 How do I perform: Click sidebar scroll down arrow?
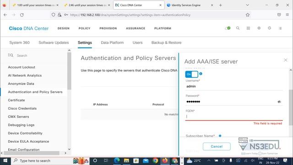pos(69,149)
